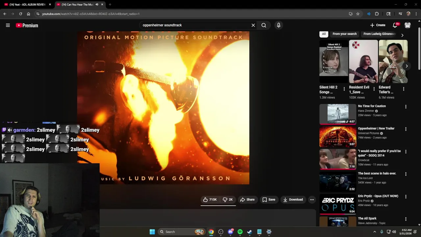The width and height of the screenshot is (421, 237).
Task: Open options for The All Spark
Action: (406, 219)
